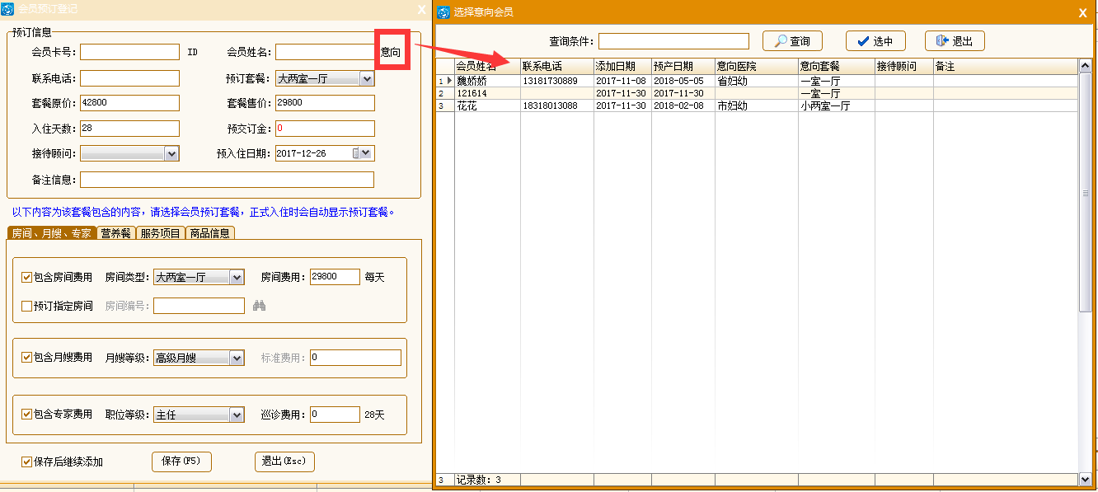
Task: Click the 查询条件 input field
Action: click(673, 41)
